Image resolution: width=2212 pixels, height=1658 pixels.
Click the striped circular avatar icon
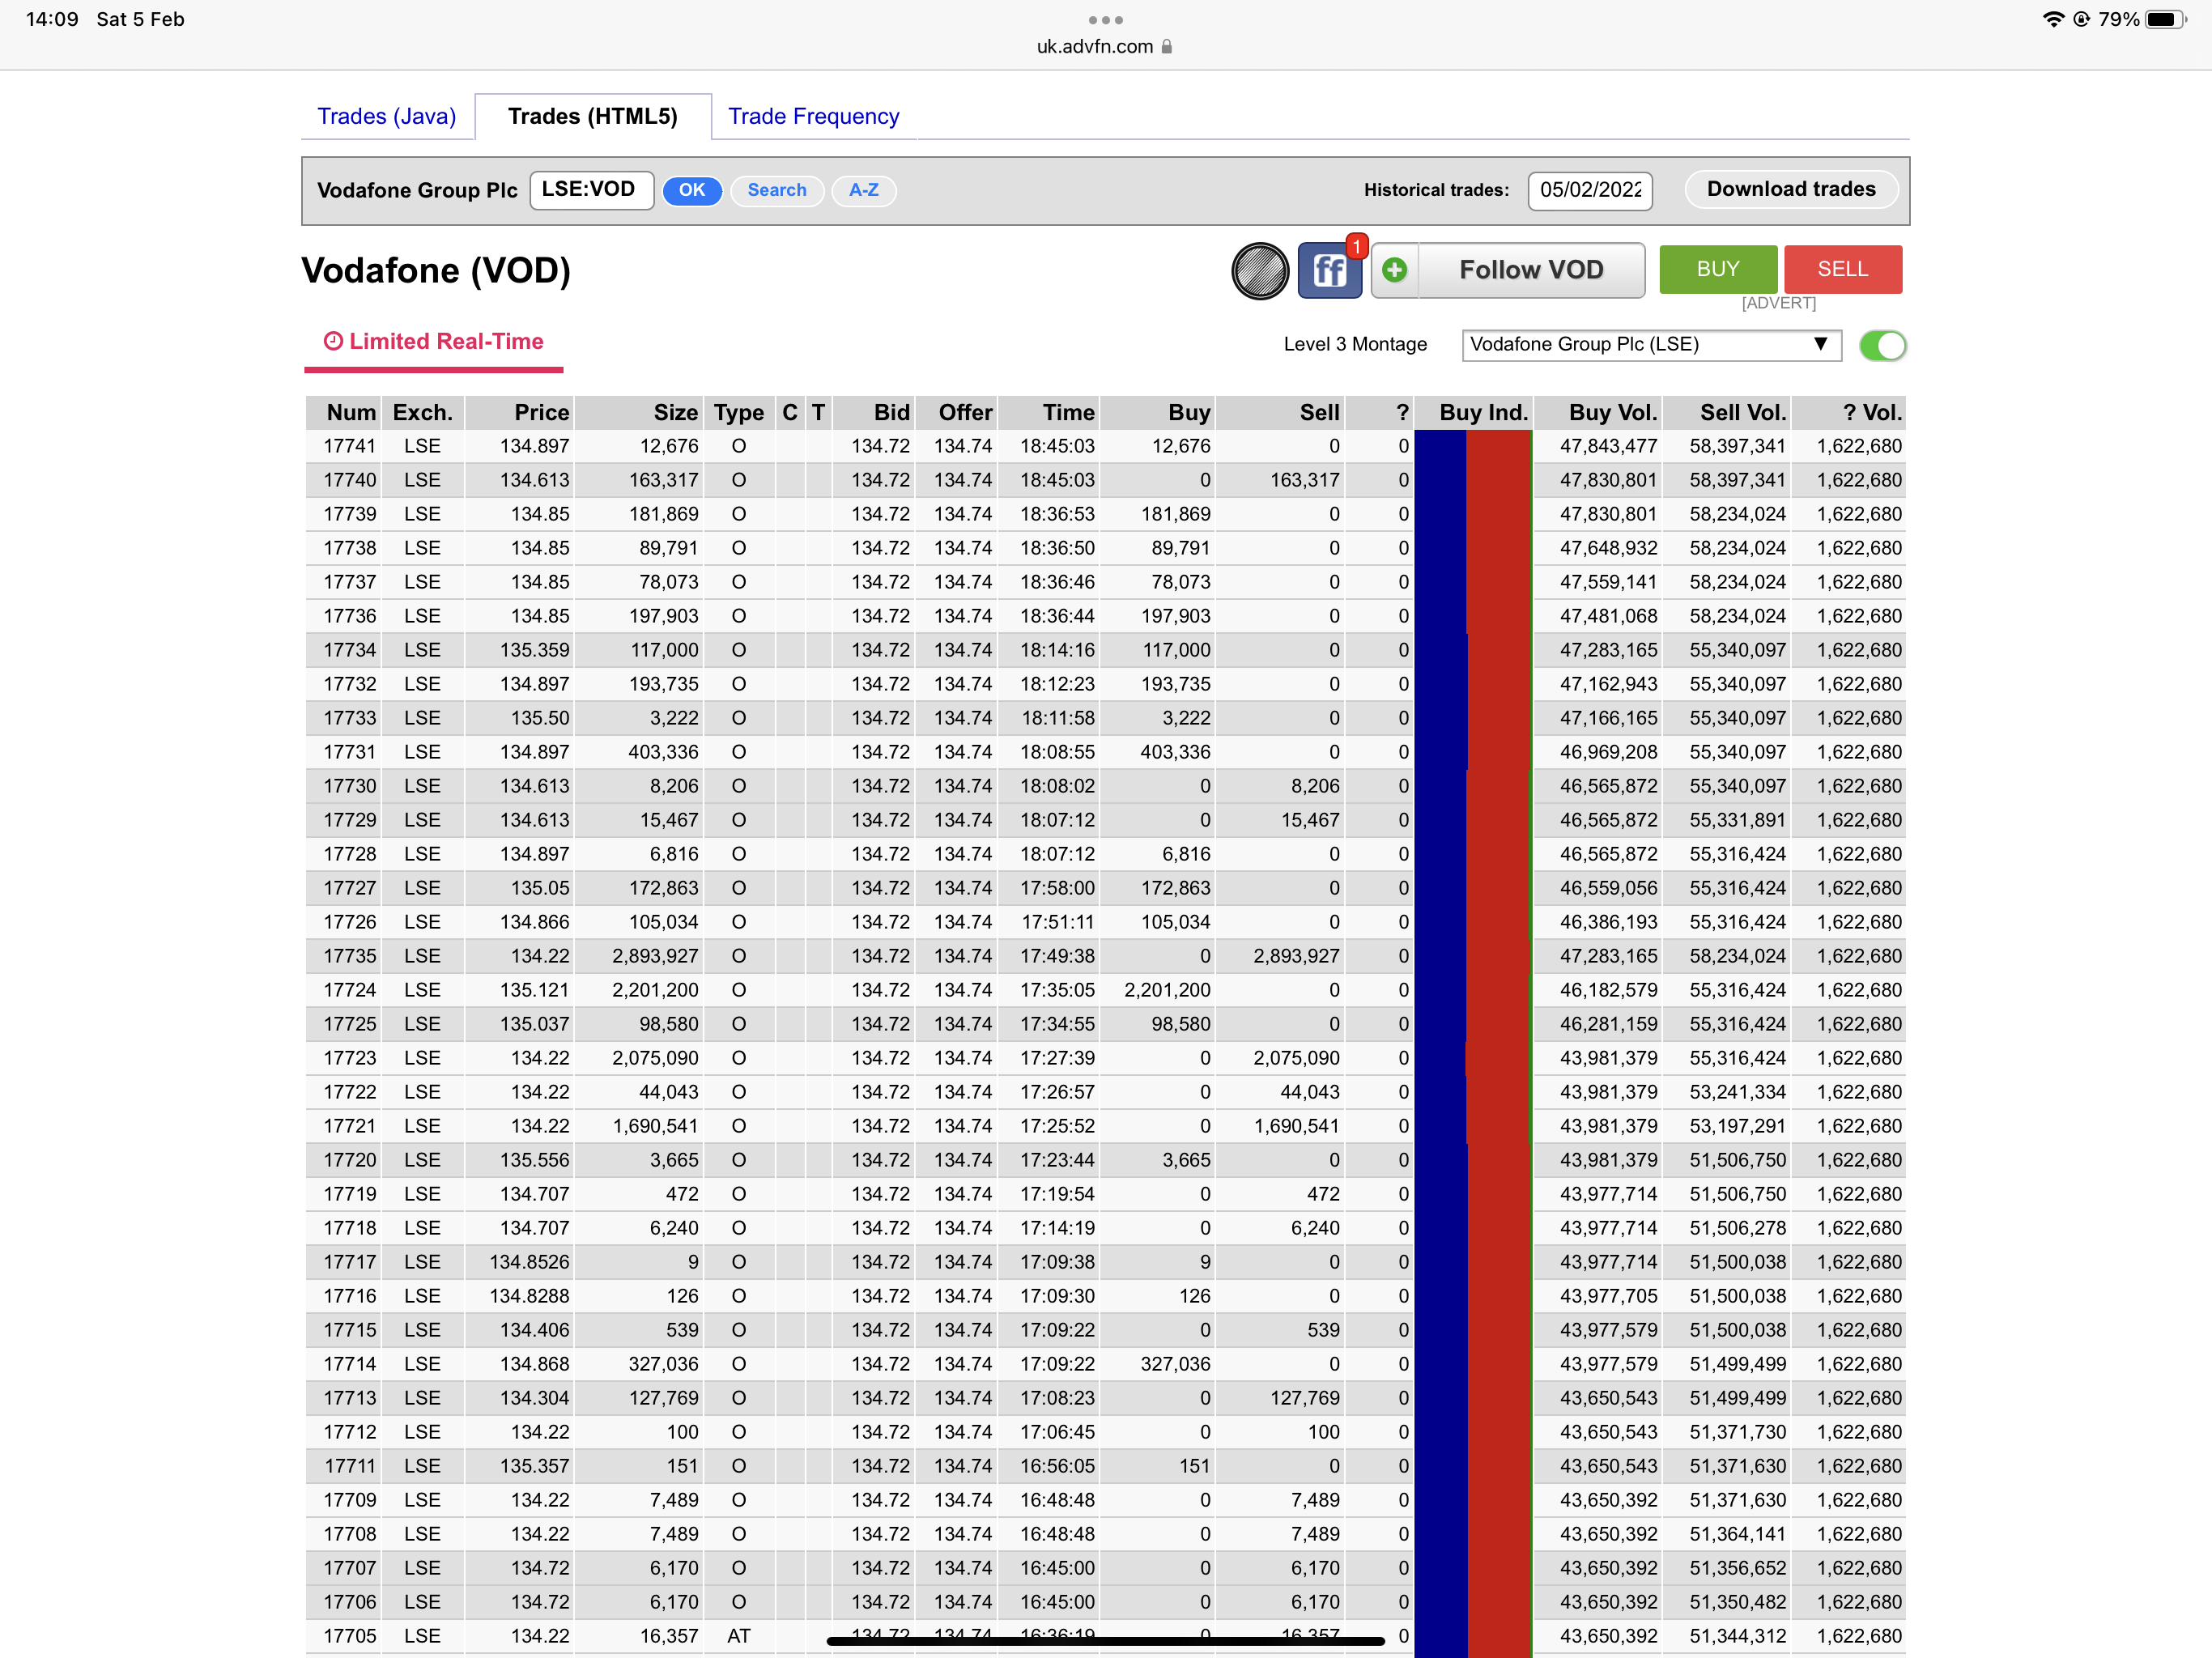(1260, 271)
